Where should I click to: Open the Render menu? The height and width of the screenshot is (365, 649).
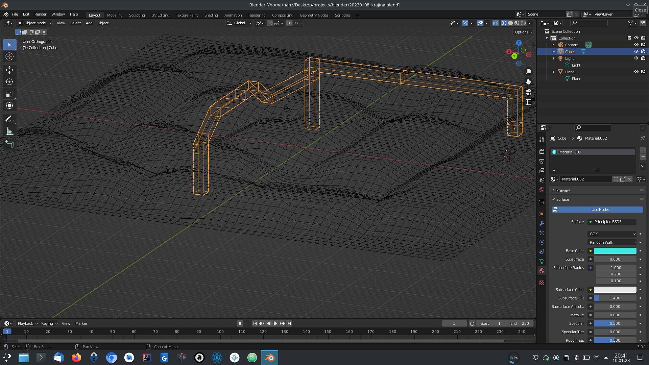[40, 14]
